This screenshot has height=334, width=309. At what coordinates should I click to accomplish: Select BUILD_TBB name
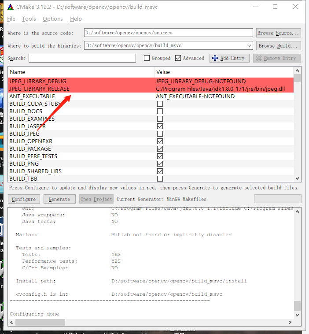23,179
